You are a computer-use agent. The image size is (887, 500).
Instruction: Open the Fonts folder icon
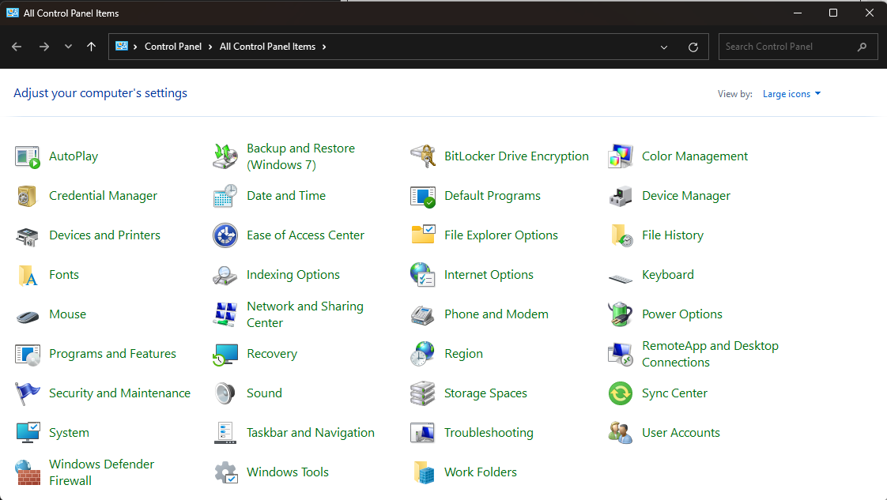pos(27,275)
